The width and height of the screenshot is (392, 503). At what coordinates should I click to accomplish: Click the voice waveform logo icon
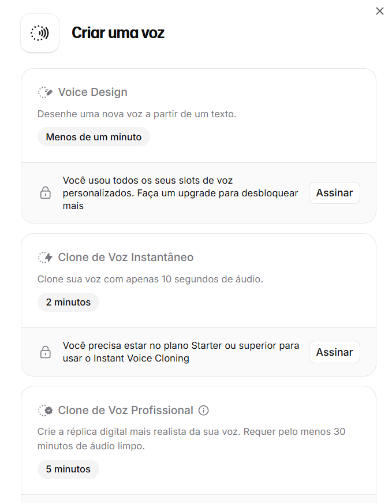point(40,33)
